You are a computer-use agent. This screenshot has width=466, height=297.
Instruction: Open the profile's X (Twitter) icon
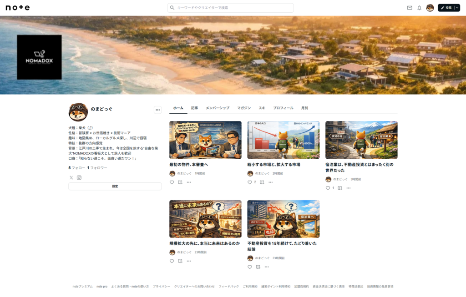coord(71,177)
